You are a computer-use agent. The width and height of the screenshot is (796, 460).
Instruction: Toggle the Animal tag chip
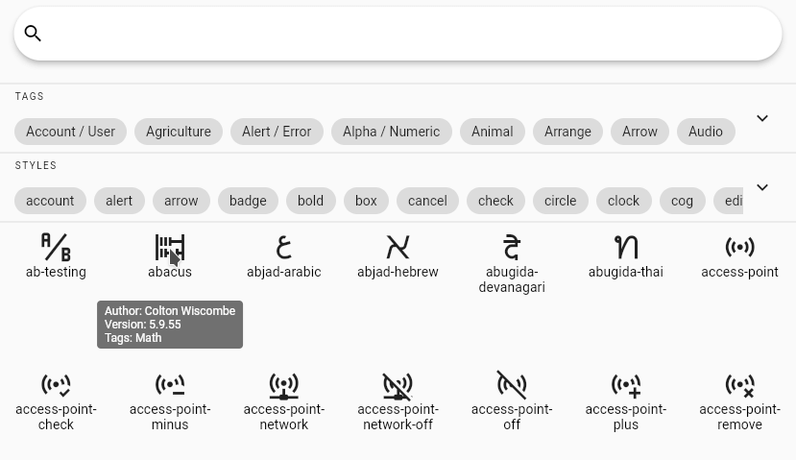click(x=492, y=132)
